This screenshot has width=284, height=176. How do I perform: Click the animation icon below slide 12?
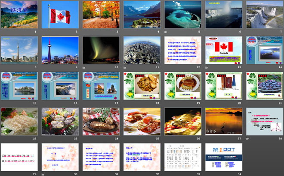(x=166, y=68)
